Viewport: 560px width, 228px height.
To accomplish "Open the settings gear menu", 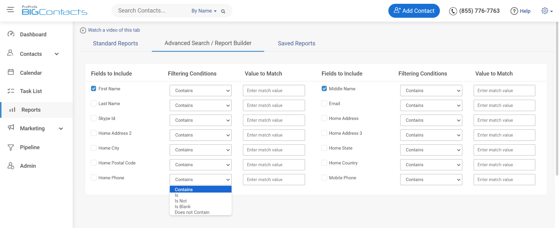I will 547,11.
